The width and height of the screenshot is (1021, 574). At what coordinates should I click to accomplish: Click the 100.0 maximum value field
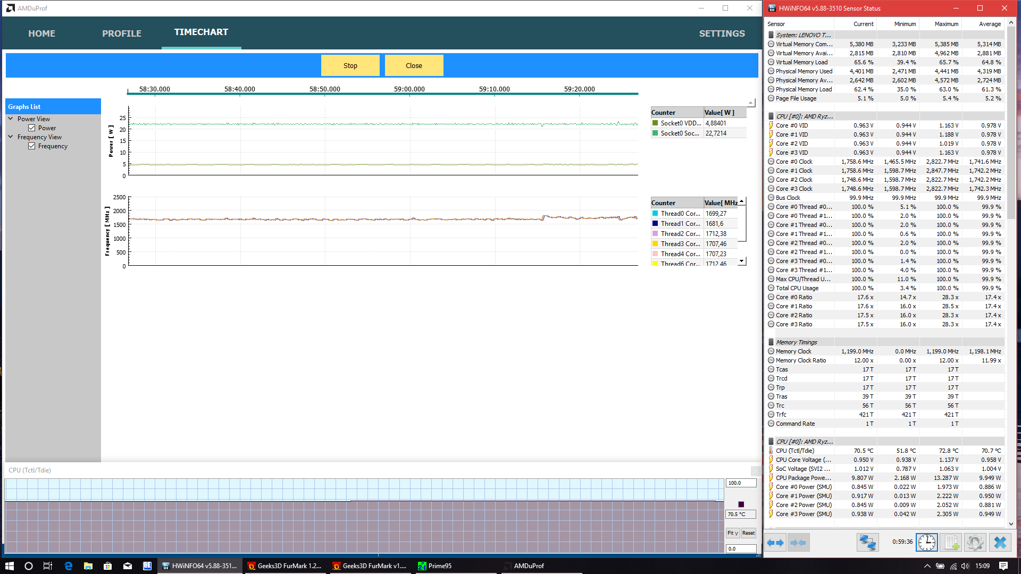tap(740, 483)
